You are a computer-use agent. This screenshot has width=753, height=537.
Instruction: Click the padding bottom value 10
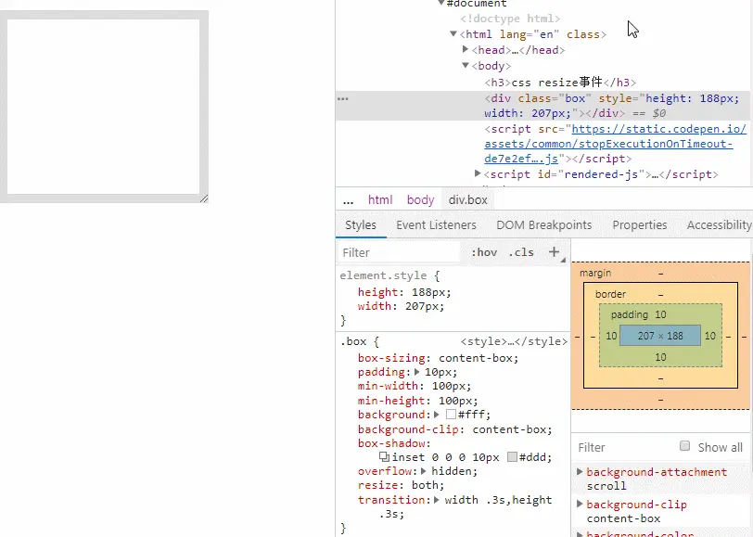pos(660,357)
